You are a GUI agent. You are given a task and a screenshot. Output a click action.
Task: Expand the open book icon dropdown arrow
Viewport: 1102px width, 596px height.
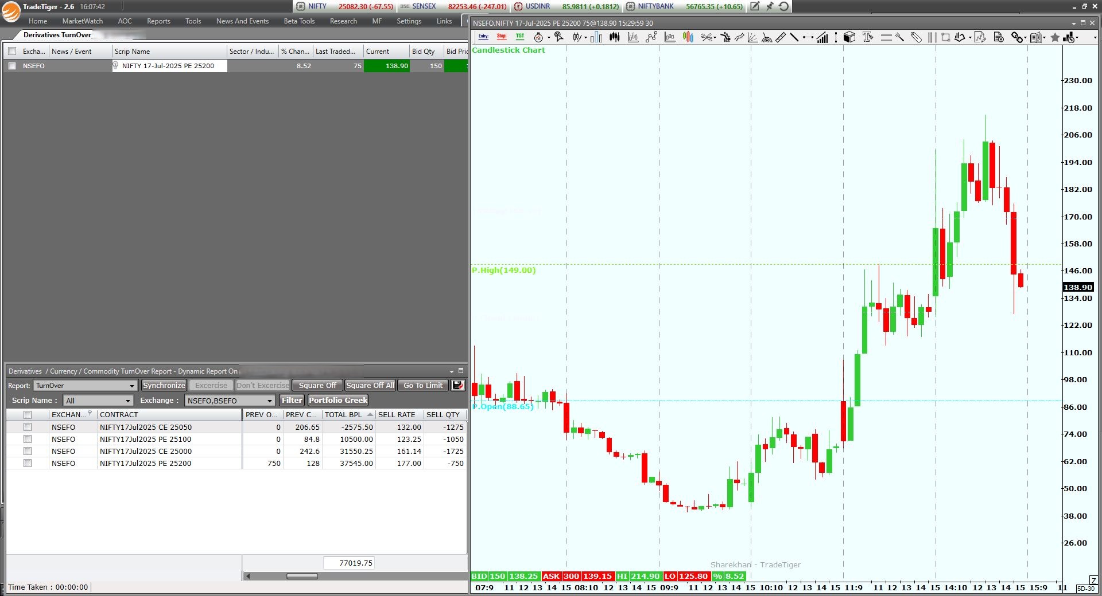pyautogui.click(x=1044, y=38)
